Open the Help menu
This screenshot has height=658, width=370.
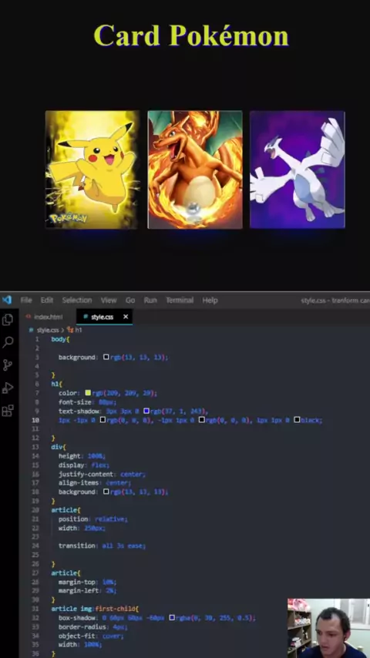click(210, 300)
